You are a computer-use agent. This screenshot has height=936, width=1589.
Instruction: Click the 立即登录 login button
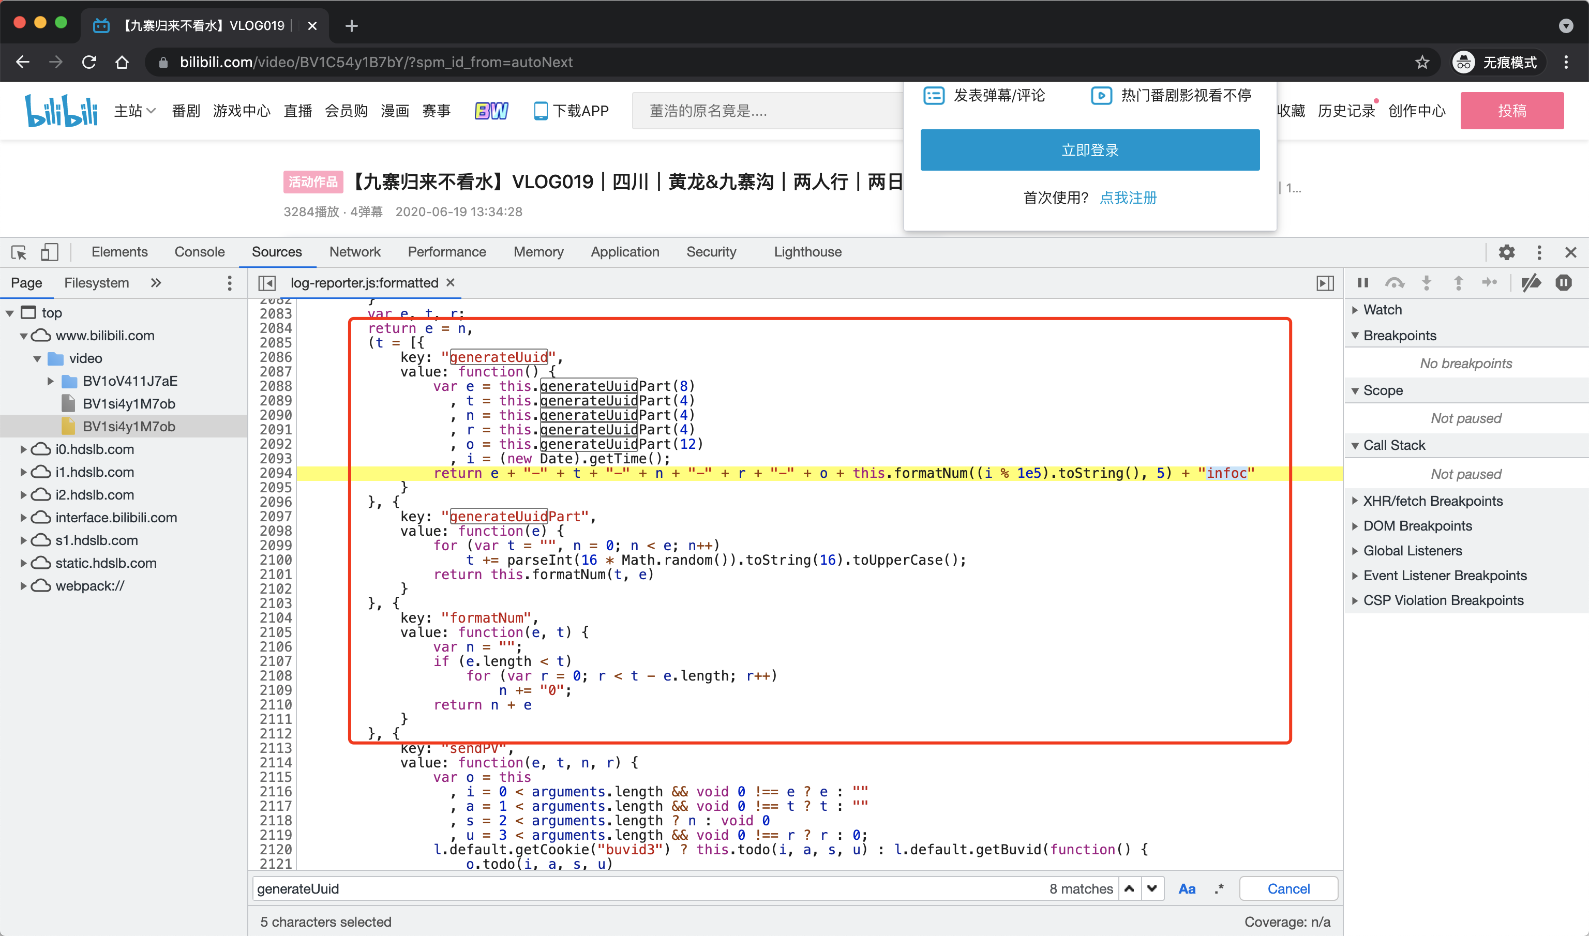(x=1089, y=149)
